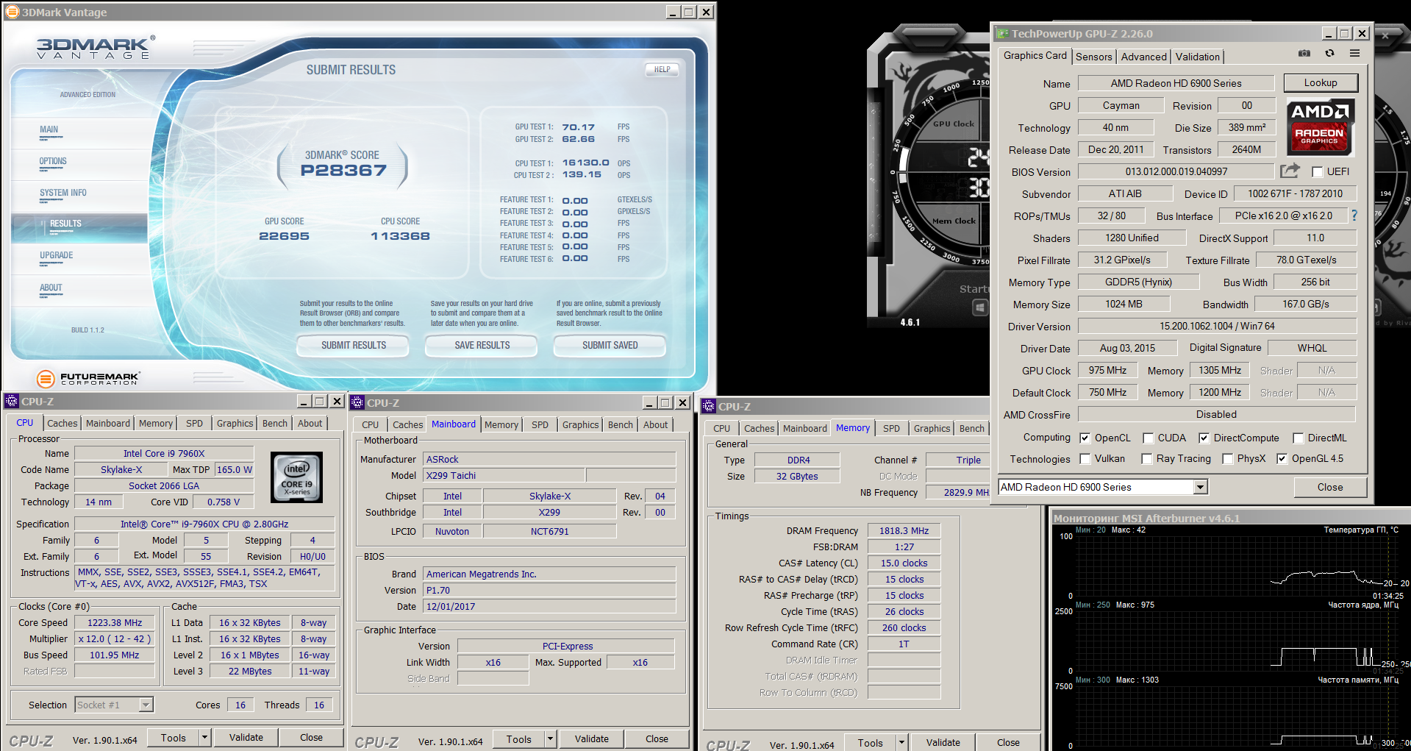Viewport: 1411px width, 751px height.
Task: Click SUBMIT RESULTS button
Action: pyautogui.click(x=353, y=345)
